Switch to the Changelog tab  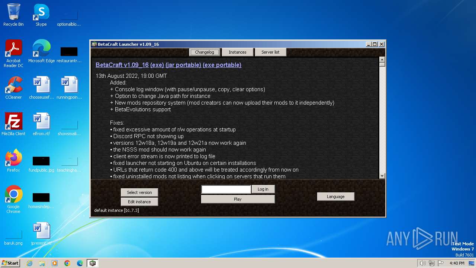click(205, 52)
